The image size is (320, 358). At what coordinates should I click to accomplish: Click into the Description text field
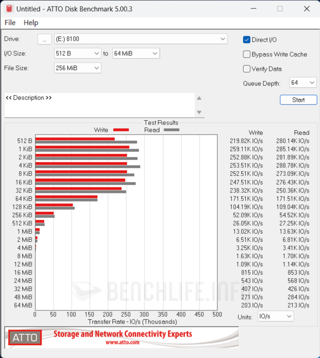[100, 105]
